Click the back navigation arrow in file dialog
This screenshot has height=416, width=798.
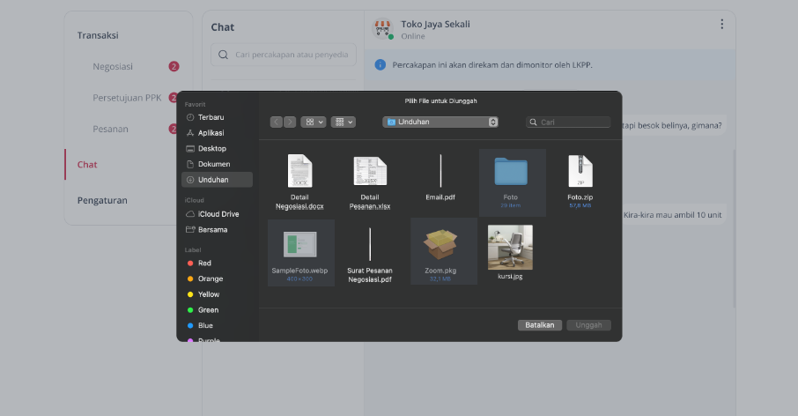[277, 123]
